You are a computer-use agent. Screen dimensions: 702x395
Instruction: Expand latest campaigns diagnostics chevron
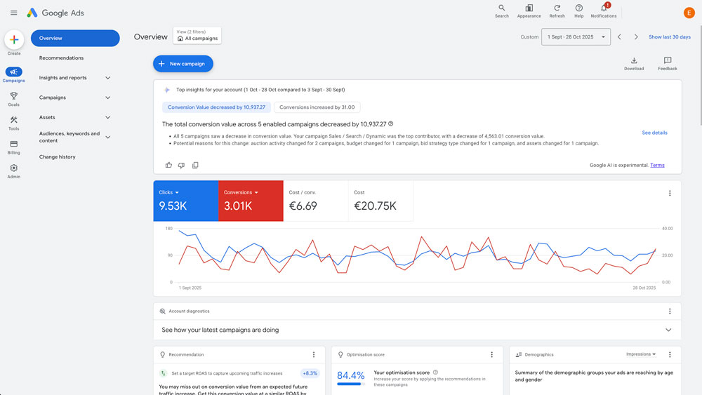tap(668, 330)
